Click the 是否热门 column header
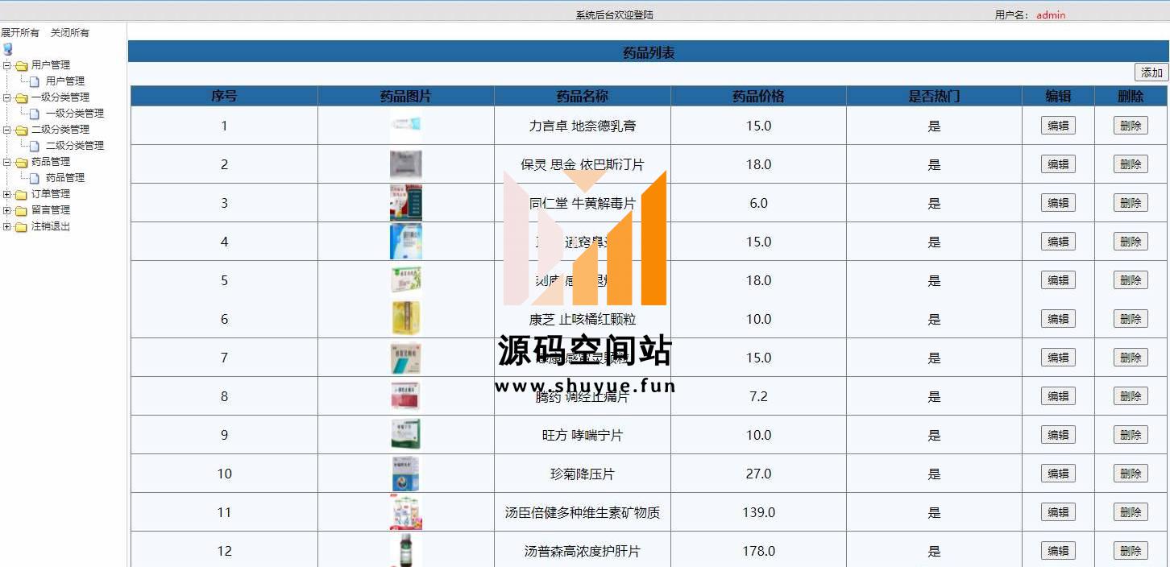 [x=934, y=96]
